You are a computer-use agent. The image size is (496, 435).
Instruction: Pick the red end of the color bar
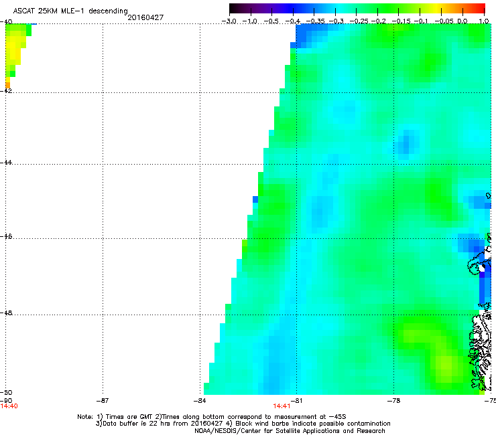coord(481,8)
